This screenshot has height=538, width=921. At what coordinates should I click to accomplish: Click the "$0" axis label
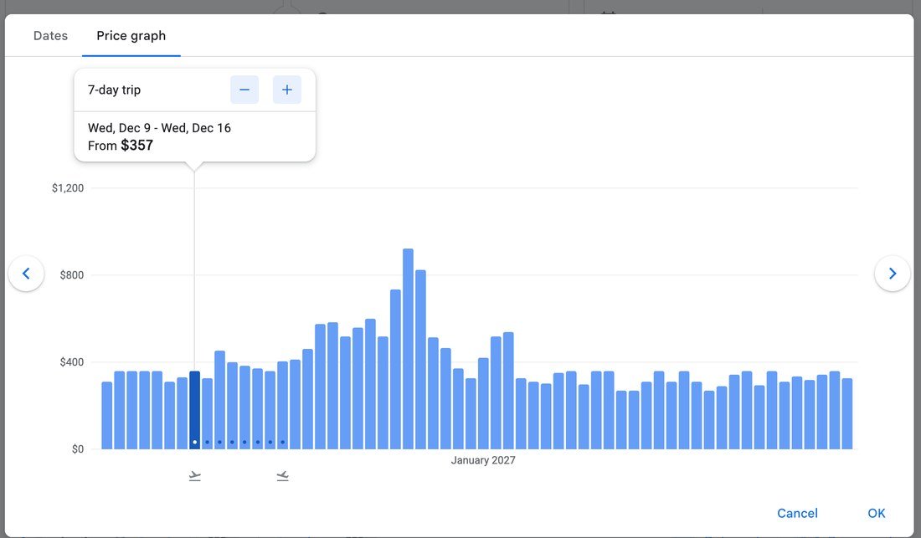pyautogui.click(x=78, y=449)
